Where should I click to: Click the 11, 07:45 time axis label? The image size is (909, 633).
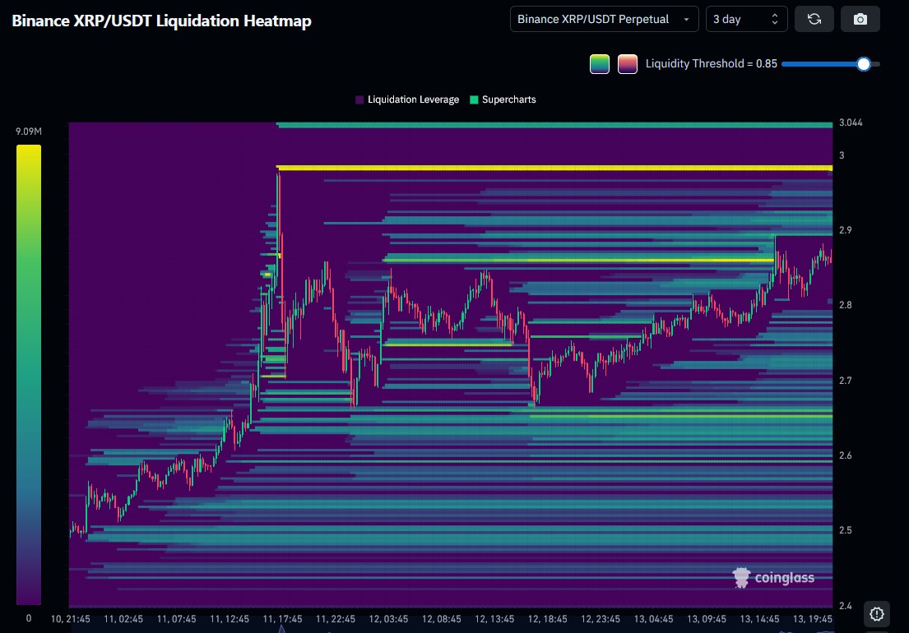tap(176, 619)
